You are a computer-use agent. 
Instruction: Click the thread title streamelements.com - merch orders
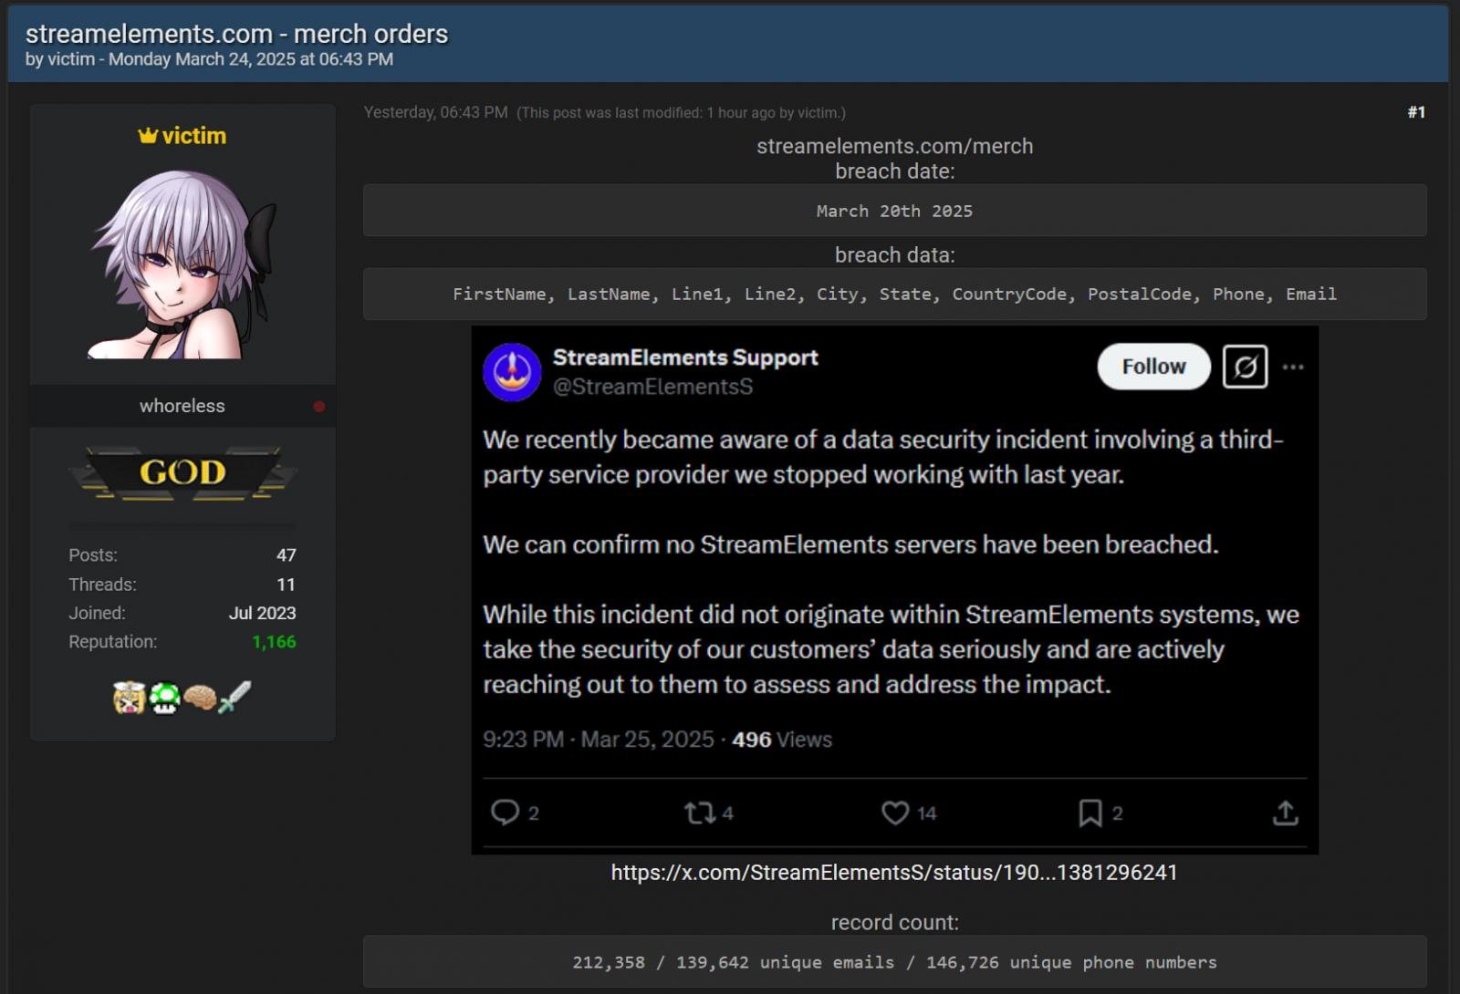236,34
